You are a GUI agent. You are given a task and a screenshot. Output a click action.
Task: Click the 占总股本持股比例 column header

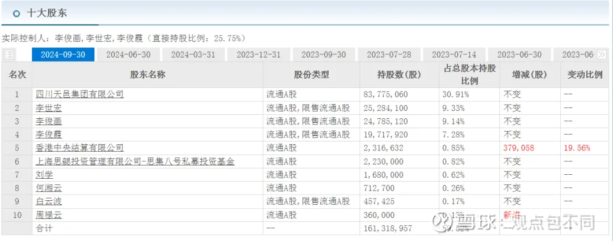(469, 75)
